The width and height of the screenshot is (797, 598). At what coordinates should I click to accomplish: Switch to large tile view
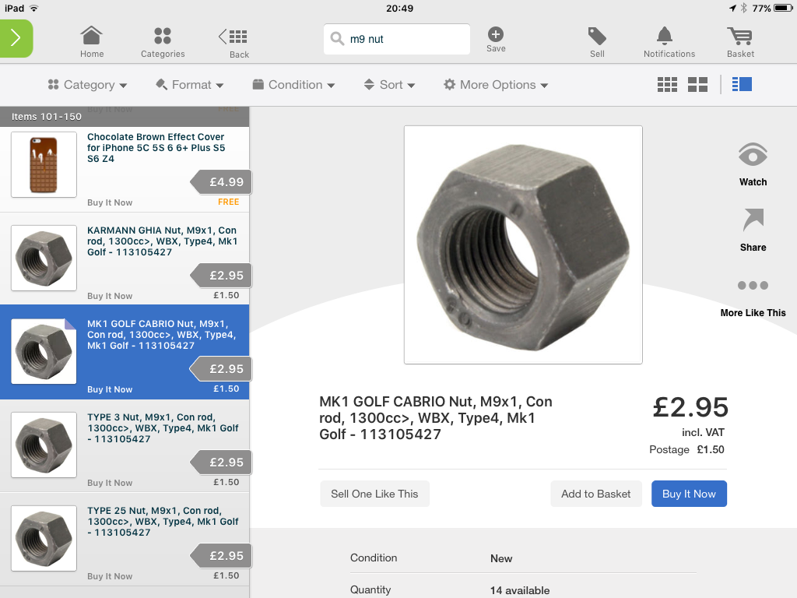[x=697, y=85]
